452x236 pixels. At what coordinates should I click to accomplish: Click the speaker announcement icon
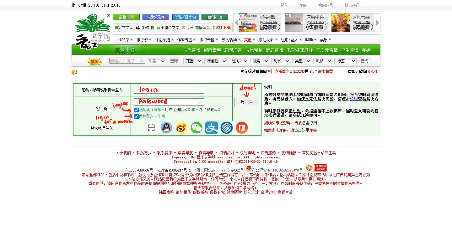coord(74,72)
